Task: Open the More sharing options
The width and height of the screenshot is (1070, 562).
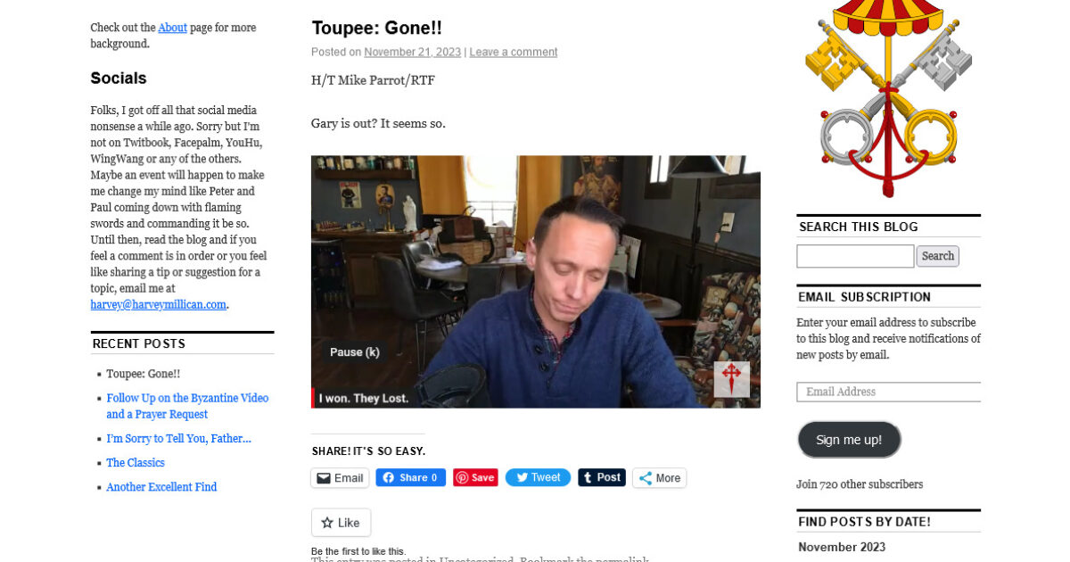Action: [659, 478]
